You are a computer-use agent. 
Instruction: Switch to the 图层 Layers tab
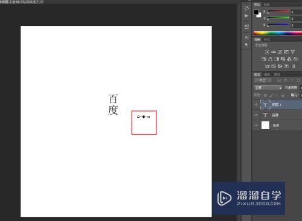click(257, 74)
